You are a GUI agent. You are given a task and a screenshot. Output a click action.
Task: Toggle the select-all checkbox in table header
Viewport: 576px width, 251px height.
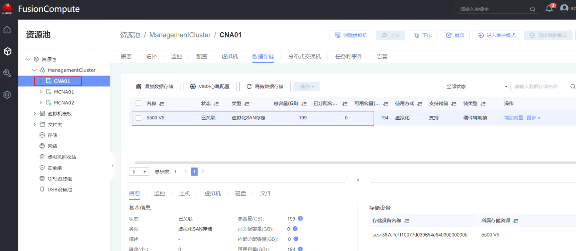[x=138, y=103]
